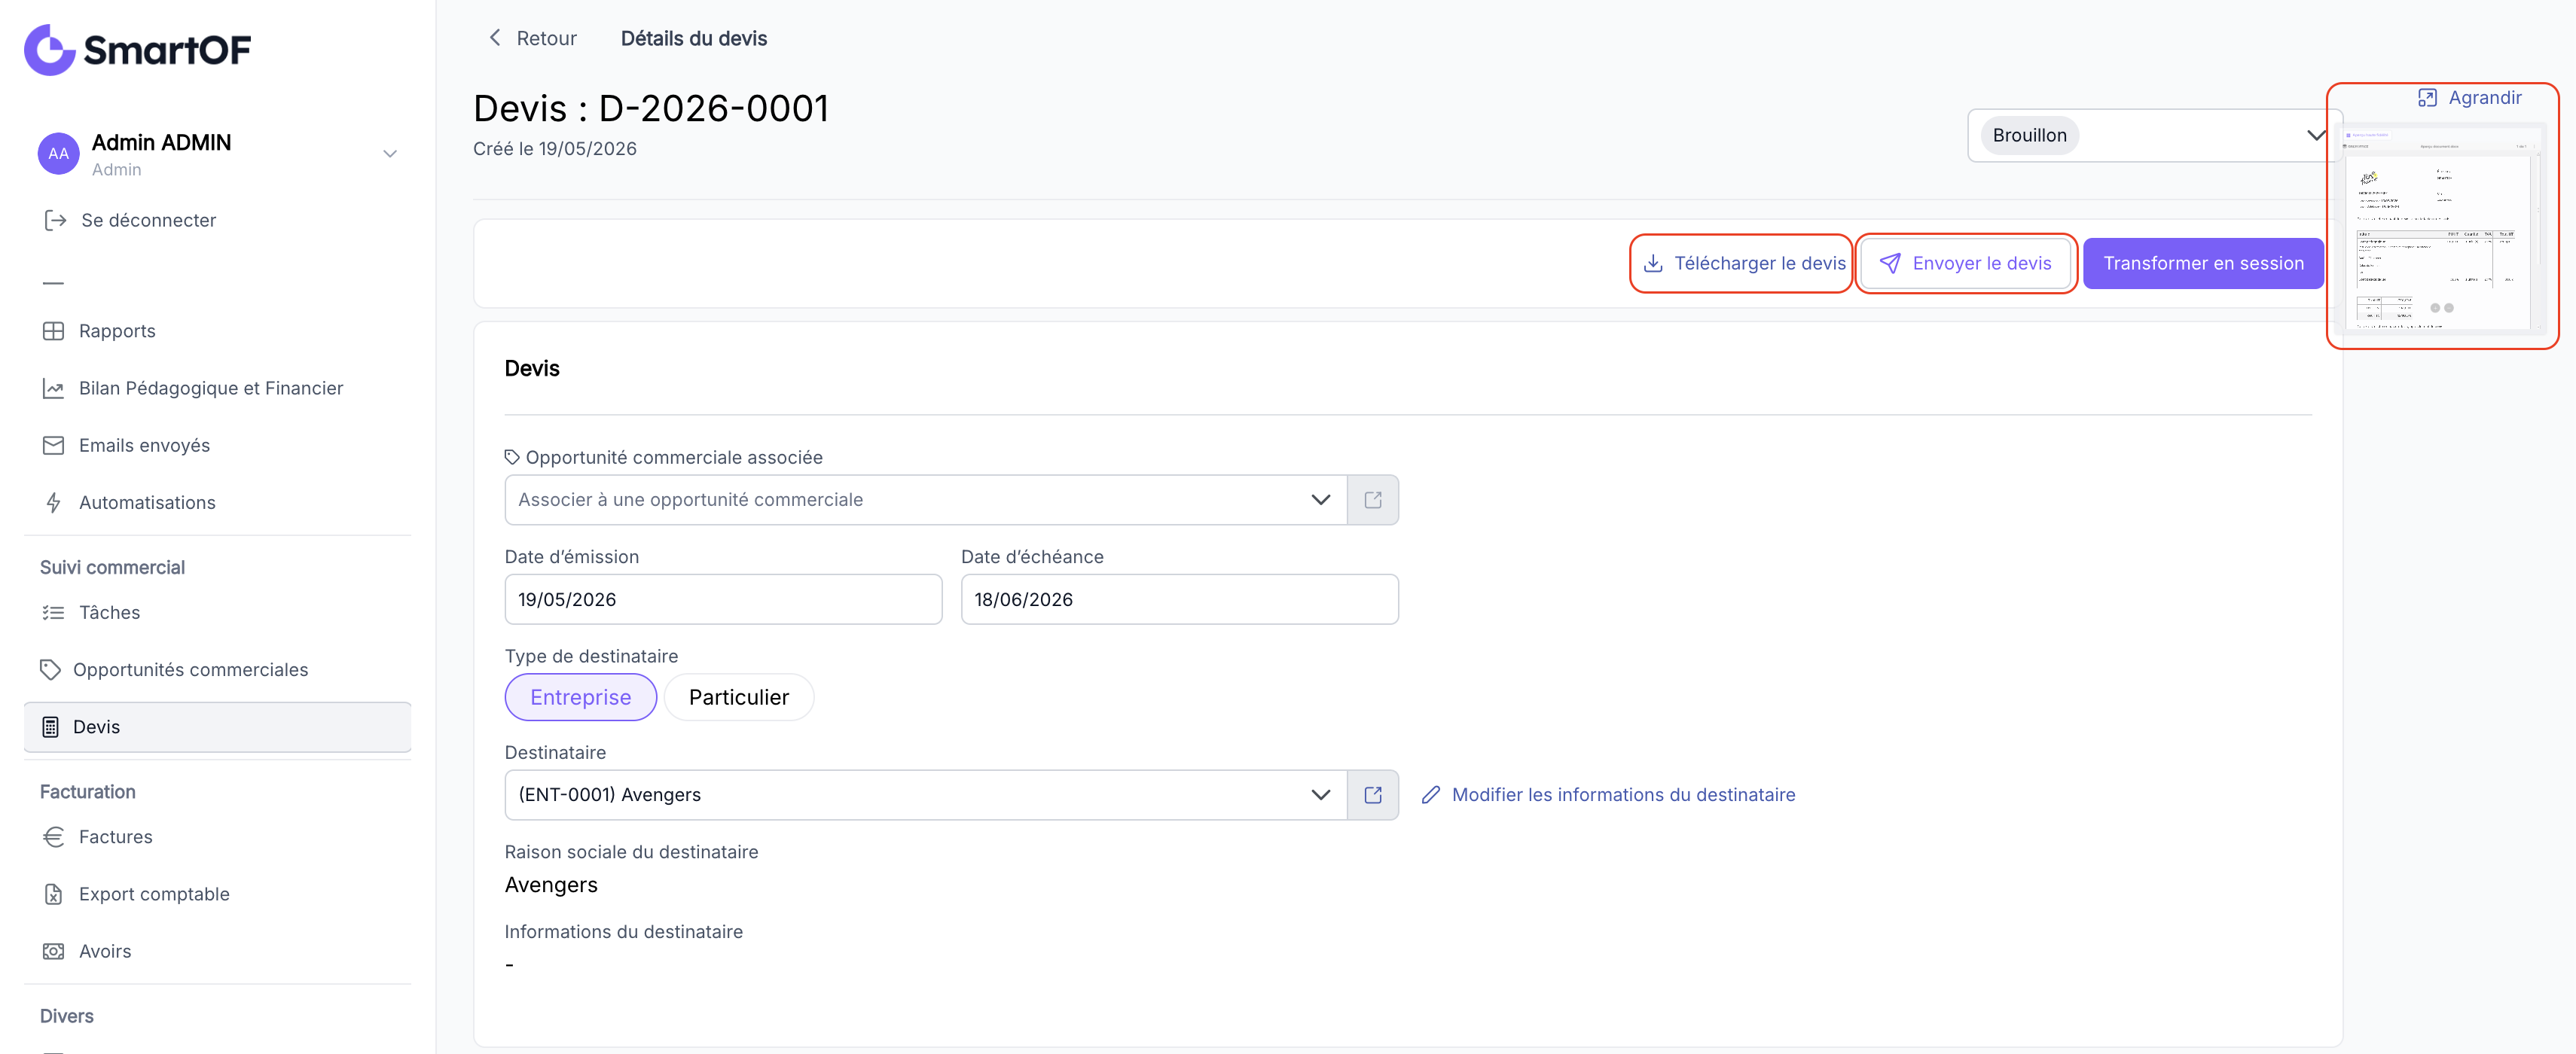Click the Date d'échéance input field
Screen dimensions: 2576x1054
(x=1179, y=599)
